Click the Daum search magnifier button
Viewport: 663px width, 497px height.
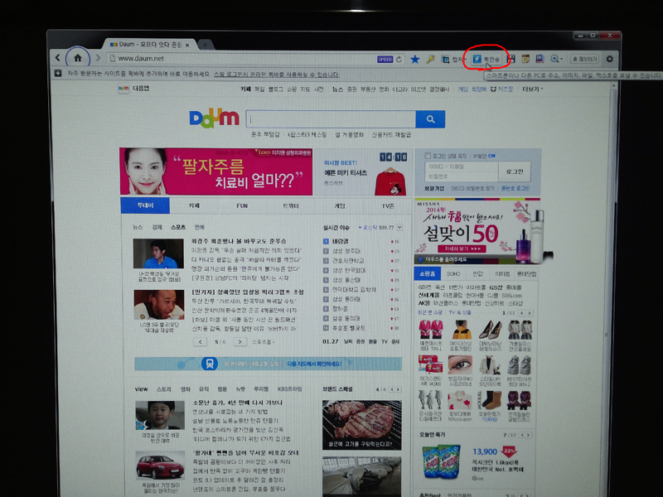tap(430, 119)
